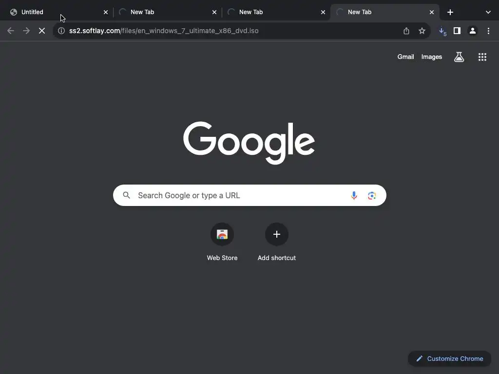Open the Web Store shortcut
499x374 pixels.
(222, 242)
